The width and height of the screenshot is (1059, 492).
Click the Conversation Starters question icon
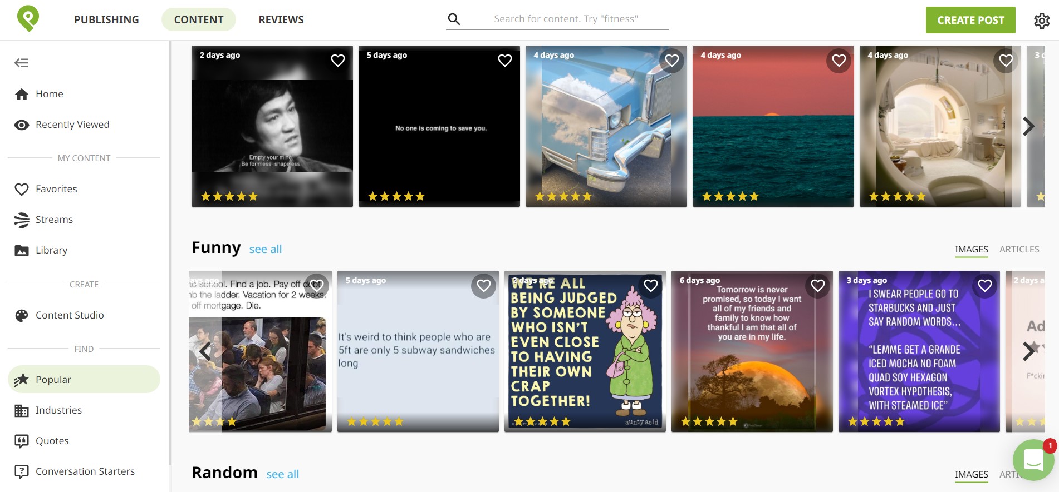coord(22,471)
